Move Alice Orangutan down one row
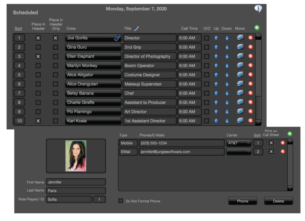 [x=227, y=84]
